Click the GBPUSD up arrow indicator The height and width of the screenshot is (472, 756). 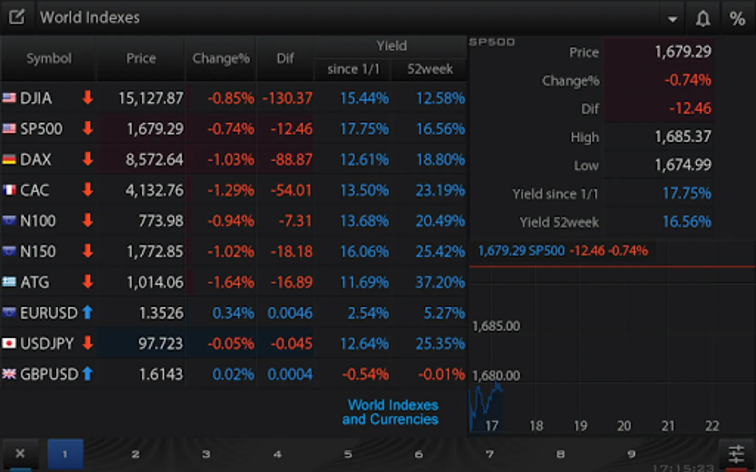pyautogui.click(x=88, y=374)
